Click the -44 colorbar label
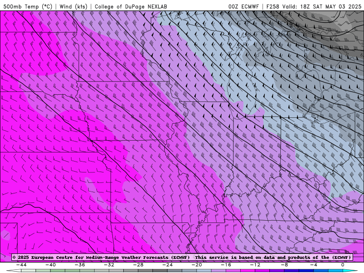364x273 pixels. coord(21,265)
